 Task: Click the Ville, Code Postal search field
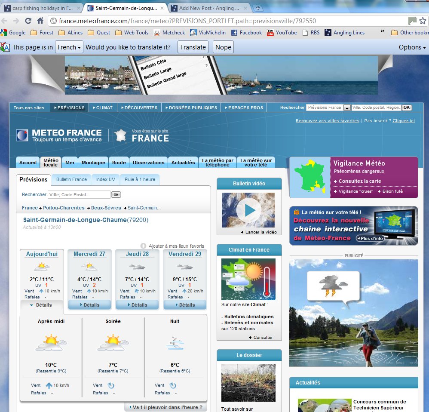pos(79,195)
